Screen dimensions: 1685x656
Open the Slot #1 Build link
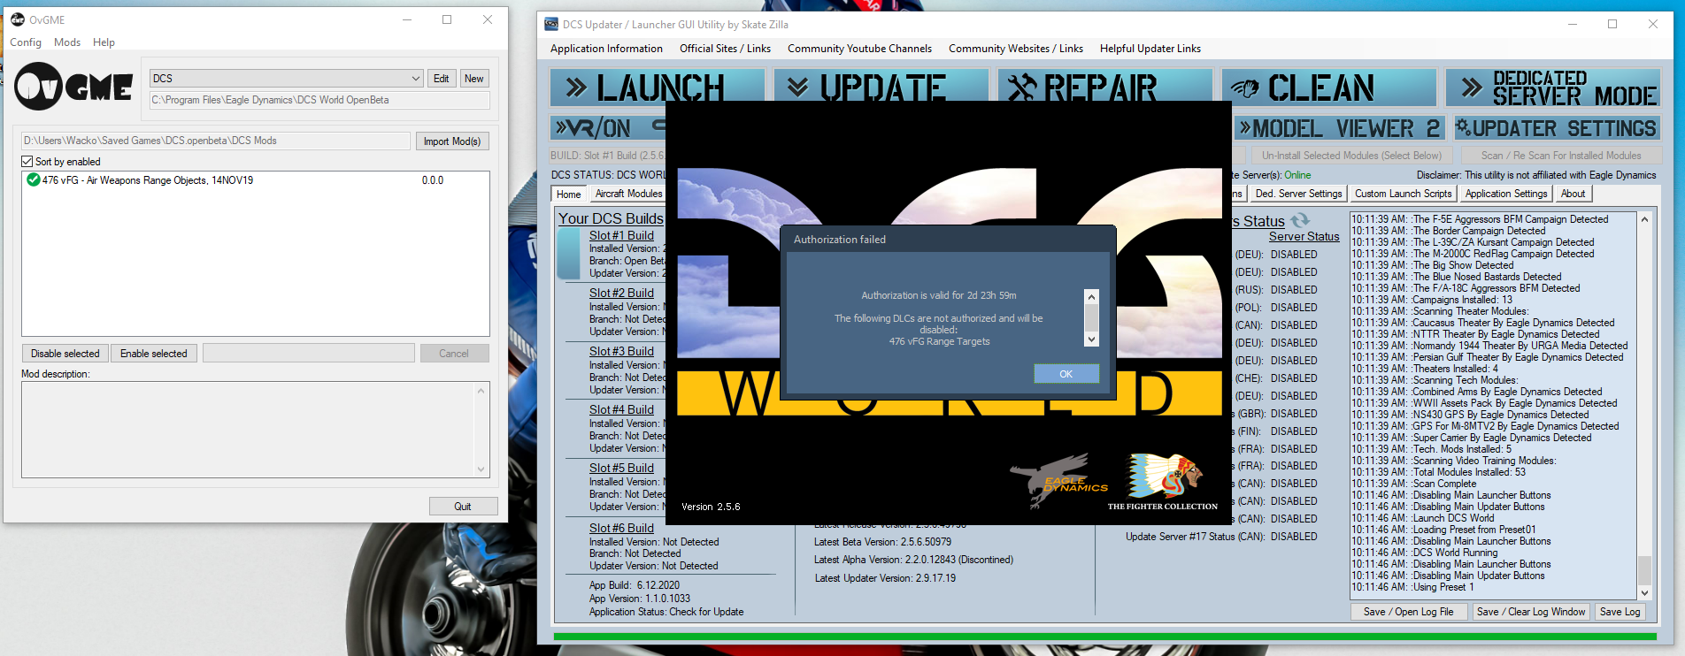[621, 236]
